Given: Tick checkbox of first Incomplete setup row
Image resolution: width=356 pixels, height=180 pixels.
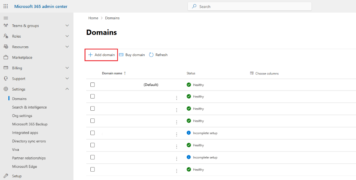Looking at the screenshot, I should pyautogui.click(x=92, y=133).
